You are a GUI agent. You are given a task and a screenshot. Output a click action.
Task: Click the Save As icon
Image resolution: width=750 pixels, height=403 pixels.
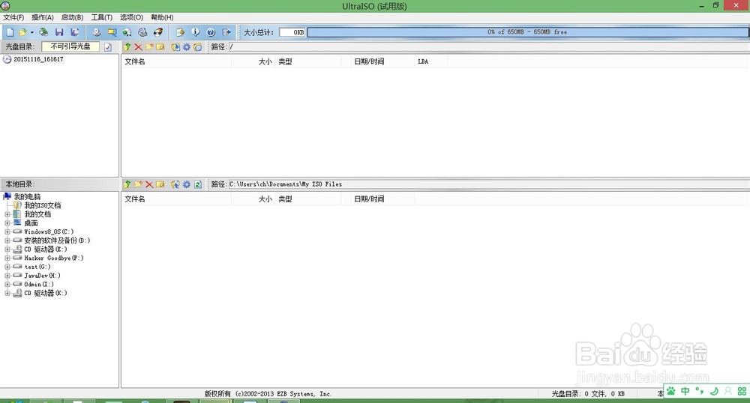pyautogui.click(x=74, y=32)
